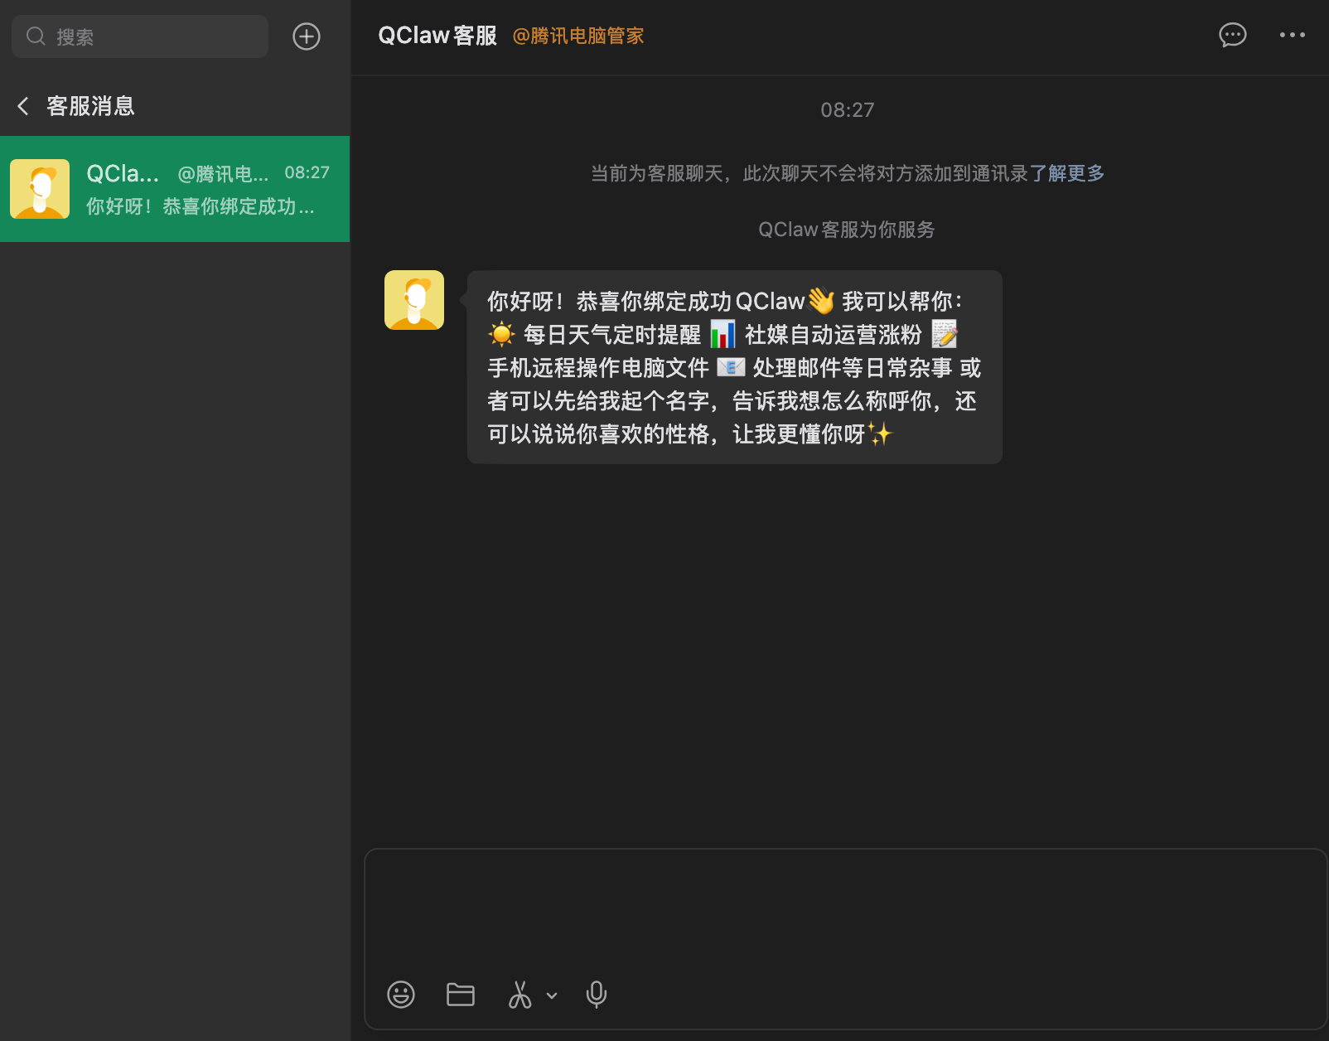The image size is (1329, 1041).
Task: Go back with the 客服消息 arrow
Action: click(x=23, y=106)
